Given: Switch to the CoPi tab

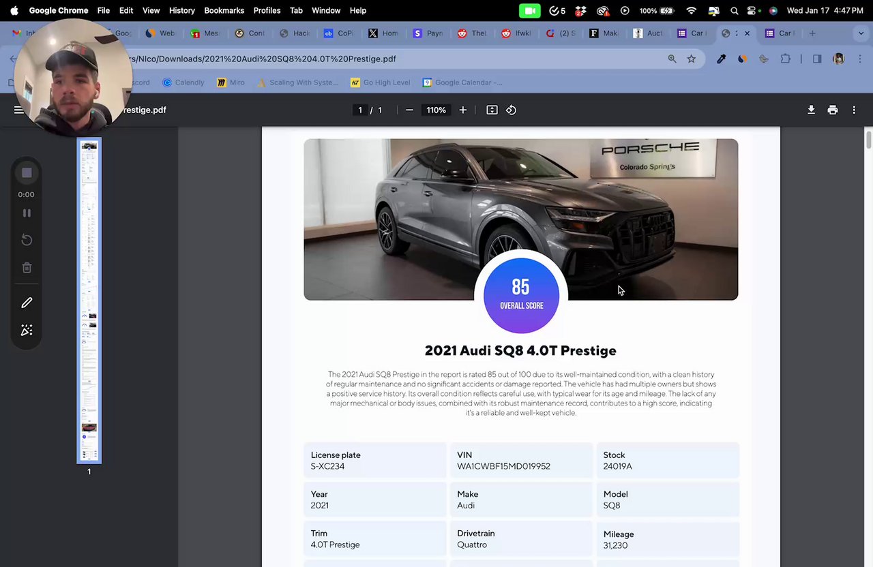Looking at the screenshot, I should 338,33.
